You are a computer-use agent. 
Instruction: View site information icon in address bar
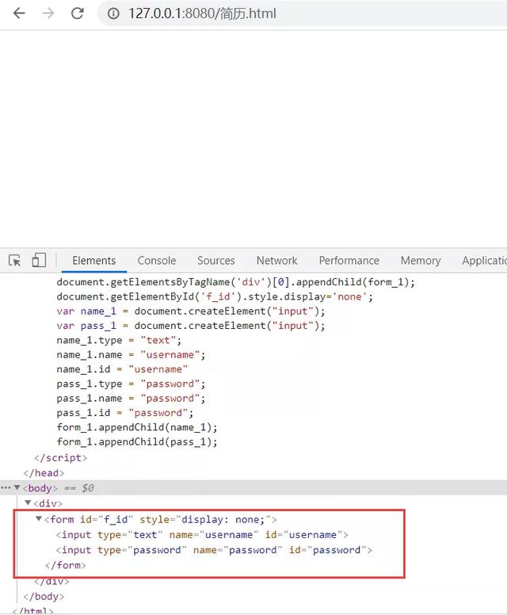113,13
